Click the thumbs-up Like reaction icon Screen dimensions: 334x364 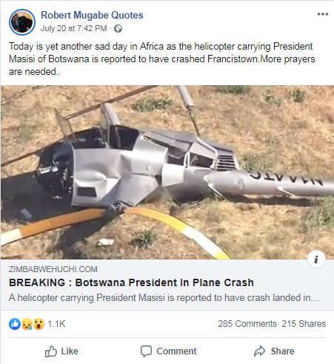pyautogui.click(x=15, y=324)
